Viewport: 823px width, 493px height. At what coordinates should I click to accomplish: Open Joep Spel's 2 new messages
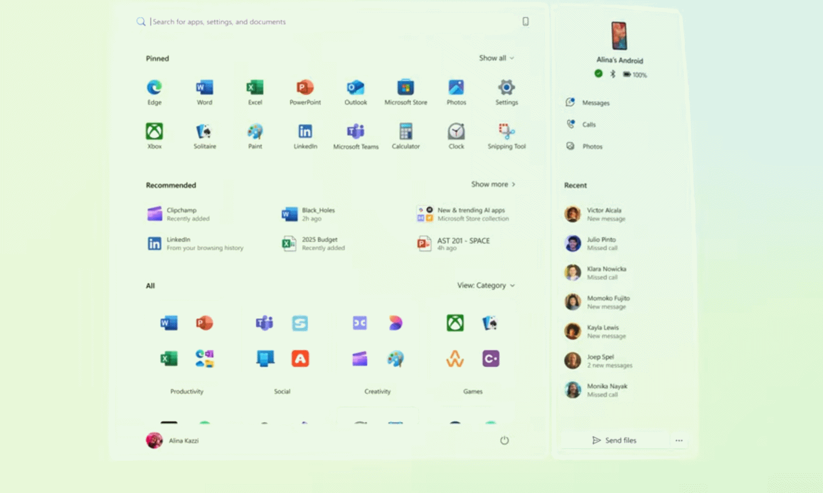pyautogui.click(x=599, y=361)
